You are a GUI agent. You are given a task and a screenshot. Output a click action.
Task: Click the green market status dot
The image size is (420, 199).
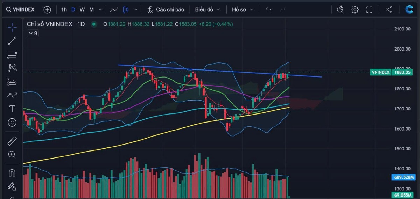(x=93, y=24)
